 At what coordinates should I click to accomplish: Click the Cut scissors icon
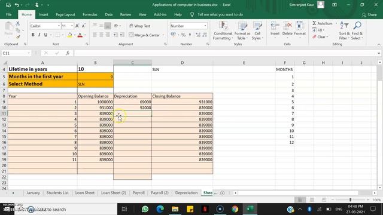click(x=17, y=23)
